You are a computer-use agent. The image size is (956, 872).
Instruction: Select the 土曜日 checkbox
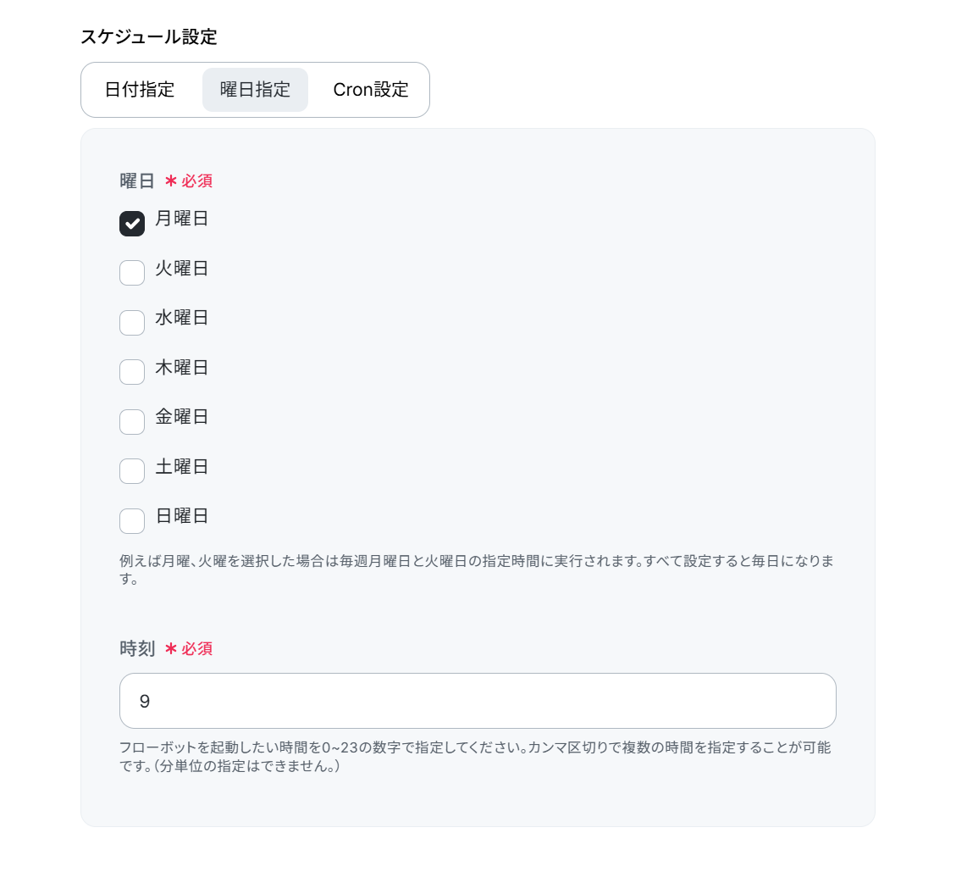[x=132, y=471]
